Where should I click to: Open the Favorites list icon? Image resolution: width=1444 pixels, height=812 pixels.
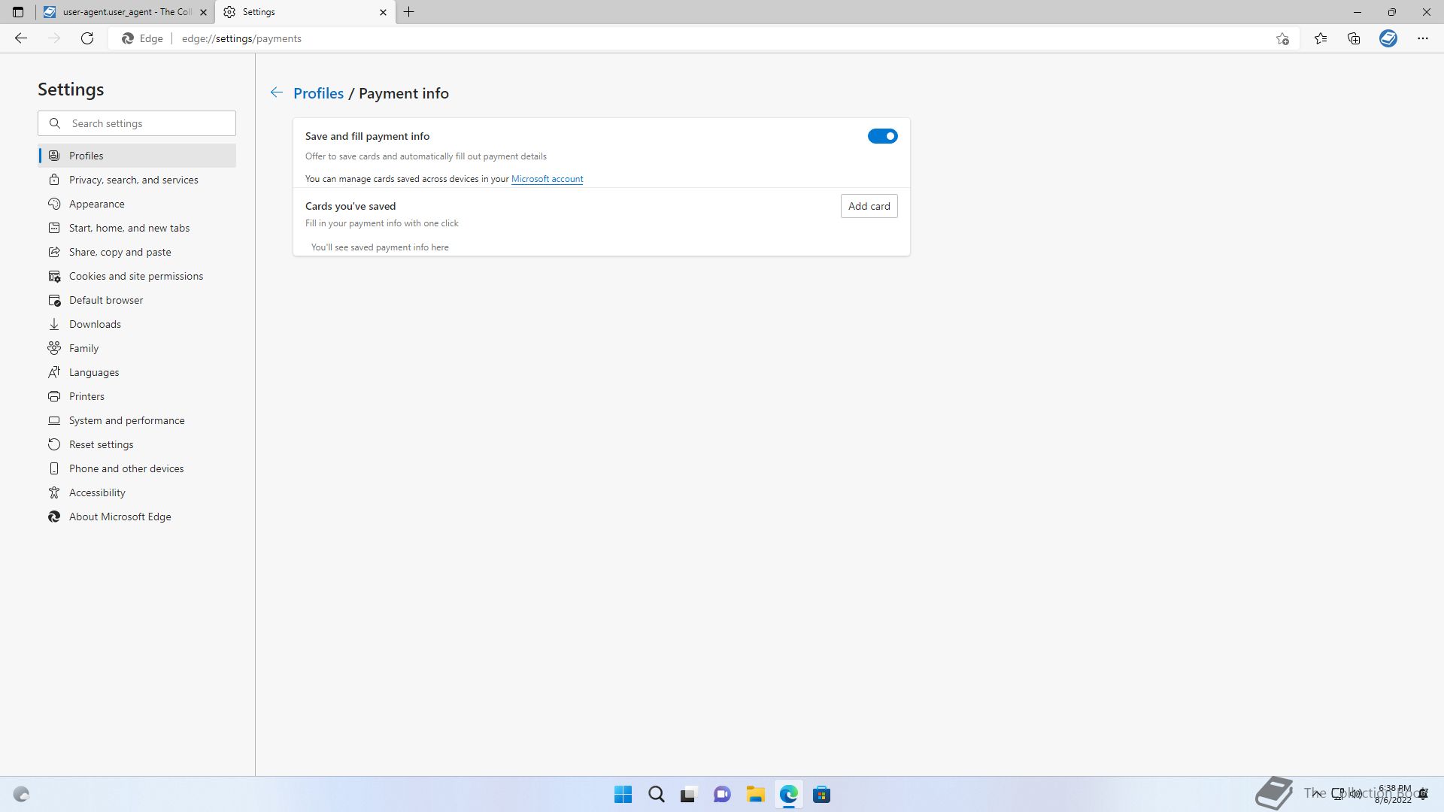click(x=1321, y=38)
